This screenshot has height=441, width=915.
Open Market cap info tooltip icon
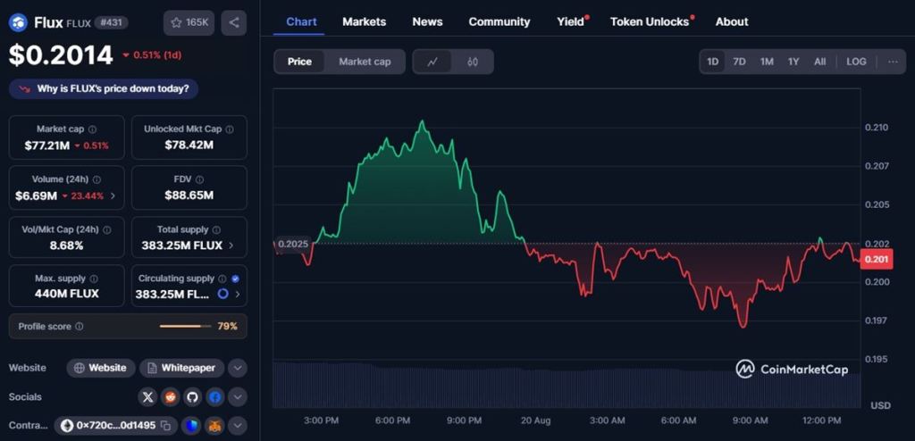click(92, 129)
